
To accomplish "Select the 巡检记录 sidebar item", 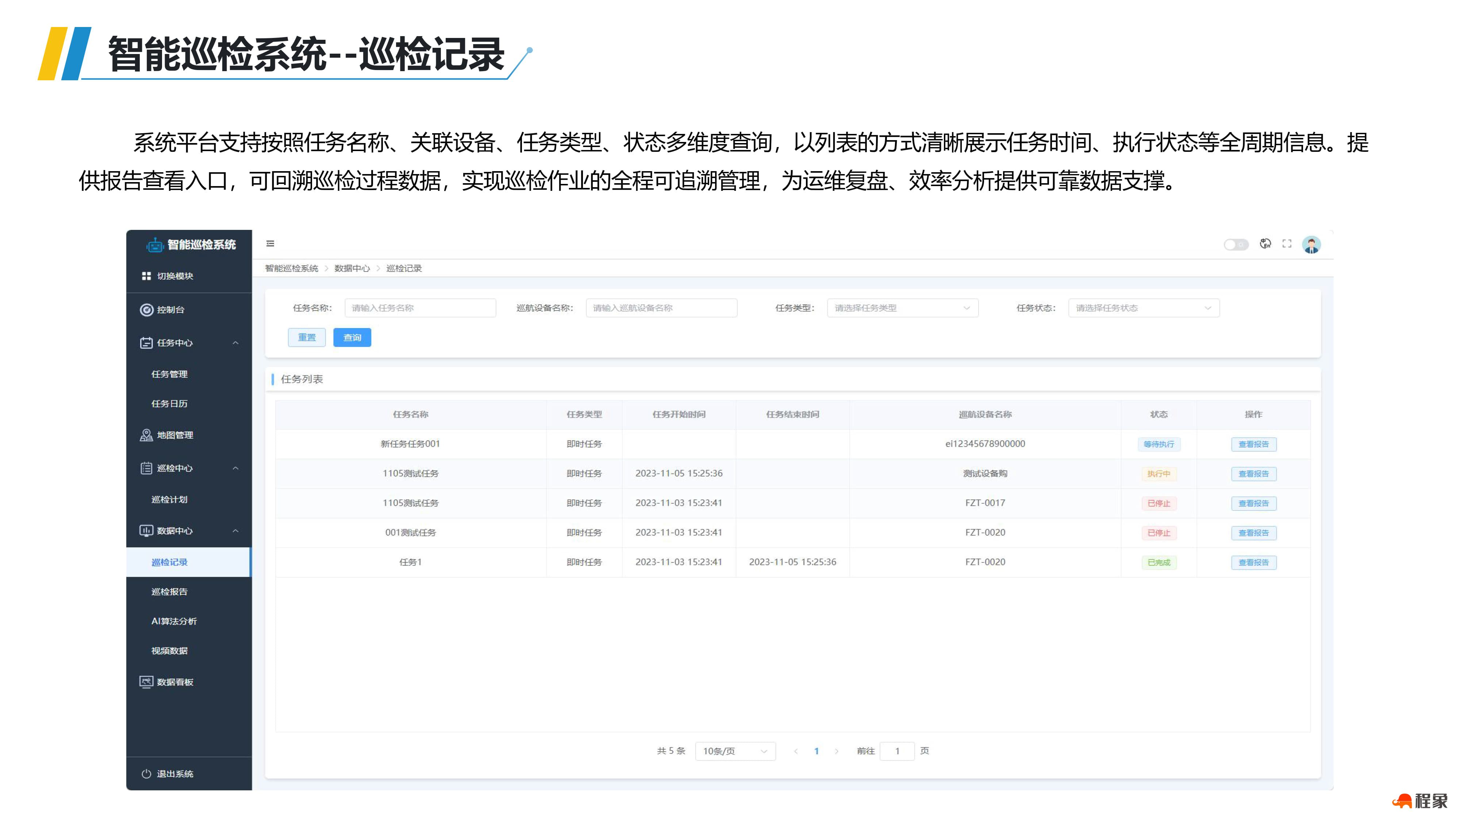I will click(x=189, y=562).
